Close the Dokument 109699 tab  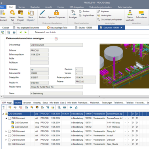121,28
